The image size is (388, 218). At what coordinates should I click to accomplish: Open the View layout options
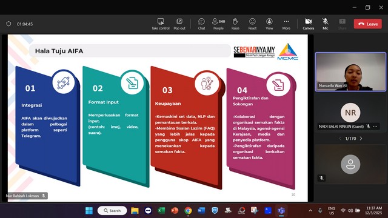269,24
